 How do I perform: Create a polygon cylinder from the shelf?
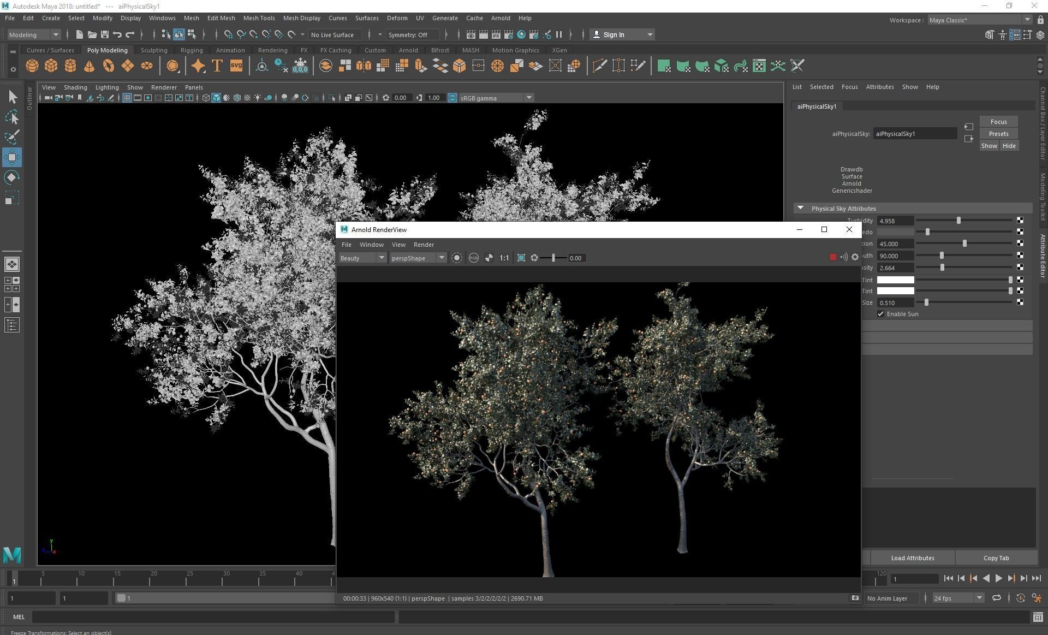coord(70,66)
